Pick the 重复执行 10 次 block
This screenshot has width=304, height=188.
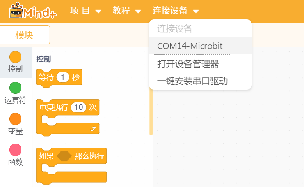(53, 107)
